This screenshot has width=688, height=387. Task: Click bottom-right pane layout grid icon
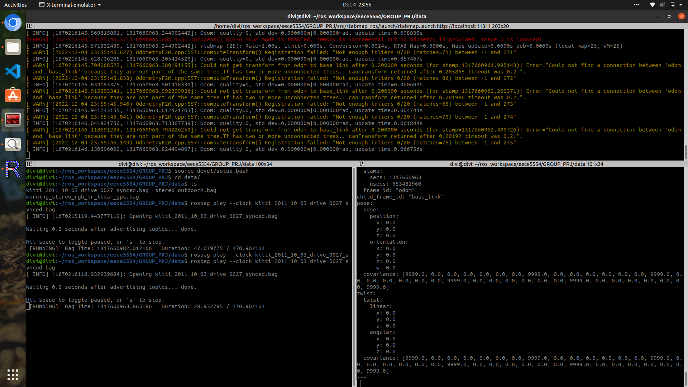click(x=360, y=164)
